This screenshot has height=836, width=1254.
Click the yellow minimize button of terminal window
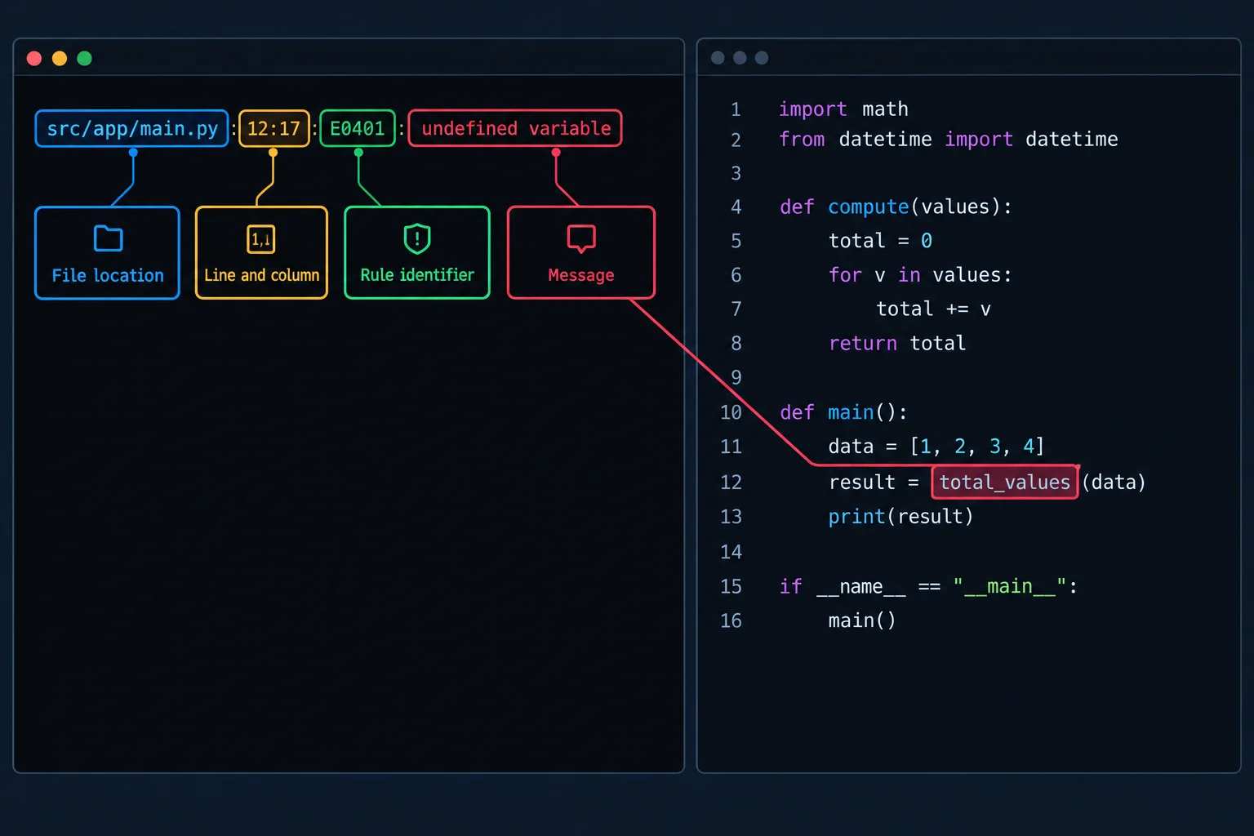pyautogui.click(x=60, y=58)
